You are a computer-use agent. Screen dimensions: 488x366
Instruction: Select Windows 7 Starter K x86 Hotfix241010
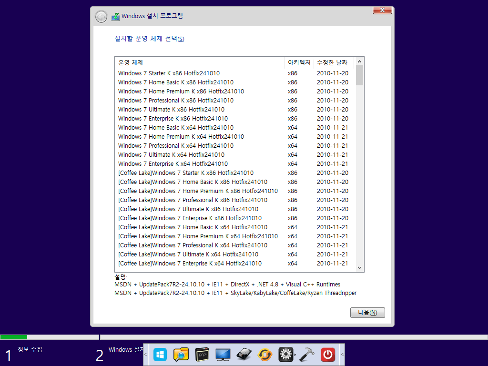[x=235, y=73]
